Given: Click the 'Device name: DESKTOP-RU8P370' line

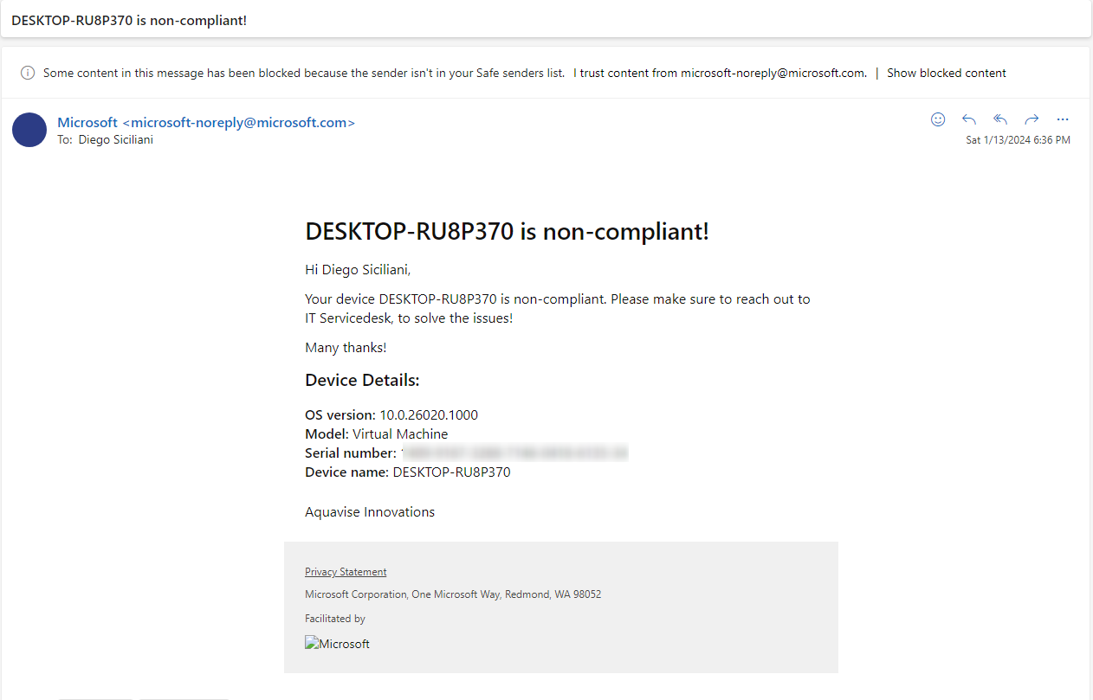Looking at the screenshot, I should click(408, 472).
